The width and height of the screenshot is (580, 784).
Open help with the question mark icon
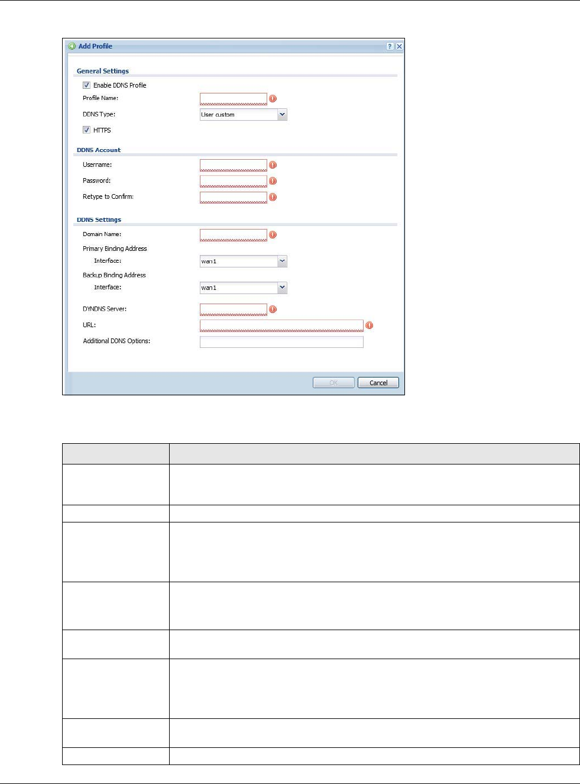[390, 46]
